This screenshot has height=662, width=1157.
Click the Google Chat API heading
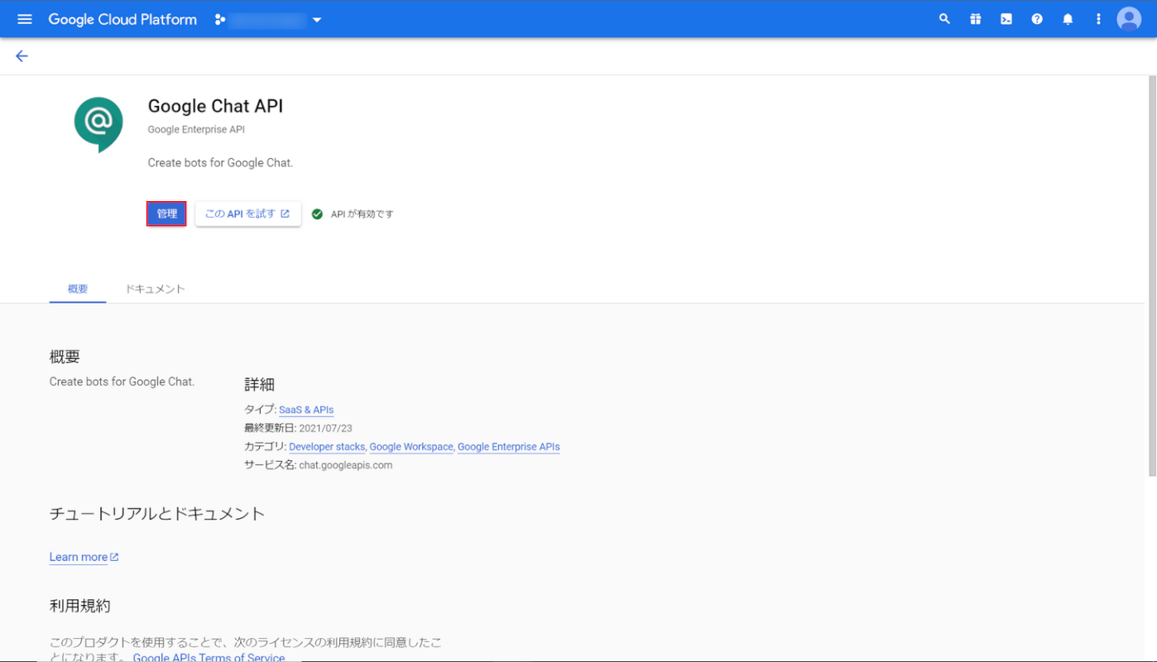point(215,106)
